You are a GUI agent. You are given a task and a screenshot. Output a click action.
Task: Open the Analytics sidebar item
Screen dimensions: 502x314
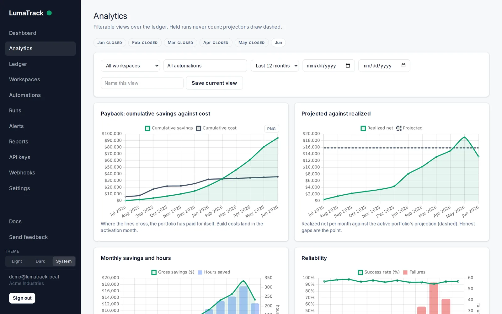pos(40,49)
